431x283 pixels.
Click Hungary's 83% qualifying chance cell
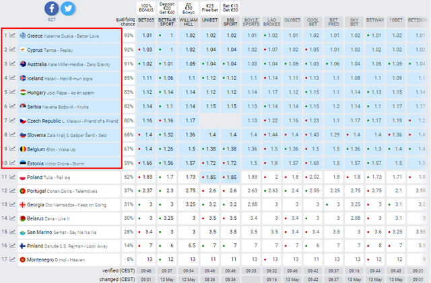128,92
